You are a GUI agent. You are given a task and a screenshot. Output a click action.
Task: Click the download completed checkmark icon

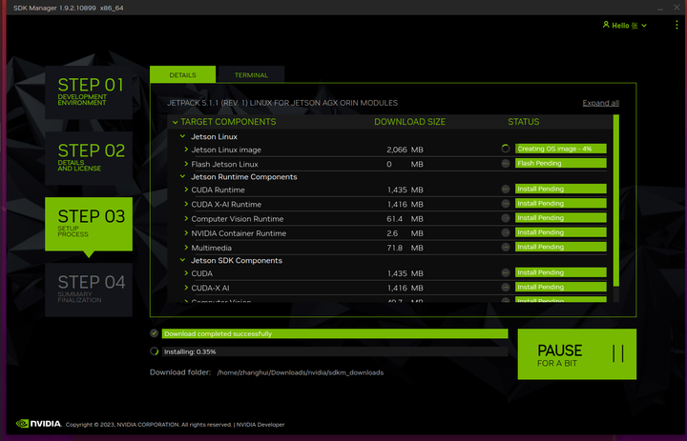(x=154, y=333)
